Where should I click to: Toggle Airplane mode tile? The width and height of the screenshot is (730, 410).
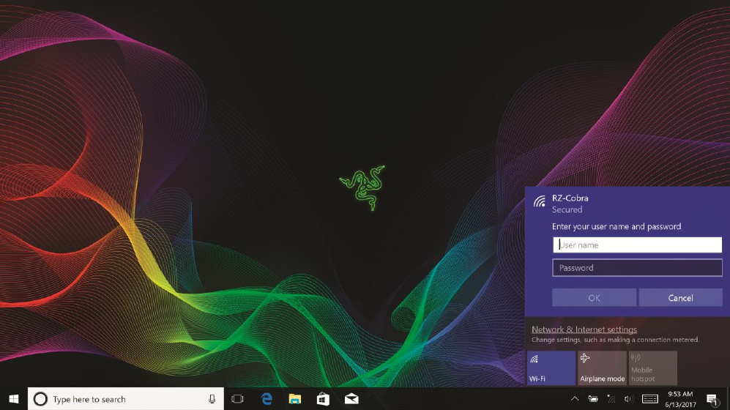[x=602, y=368]
